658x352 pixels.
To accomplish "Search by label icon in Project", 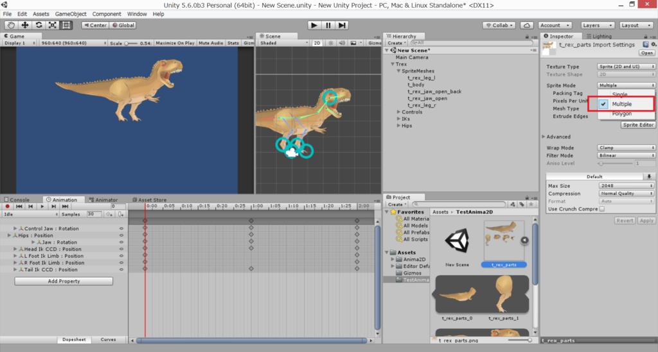I will (x=522, y=205).
